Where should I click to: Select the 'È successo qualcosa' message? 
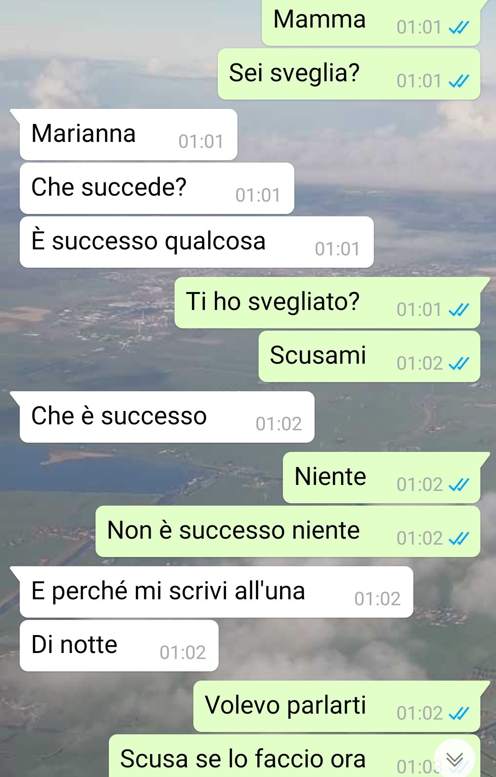point(197,242)
